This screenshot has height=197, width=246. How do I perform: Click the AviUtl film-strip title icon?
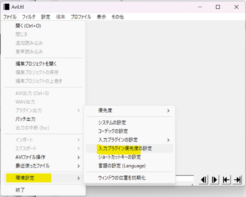[7, 7]
